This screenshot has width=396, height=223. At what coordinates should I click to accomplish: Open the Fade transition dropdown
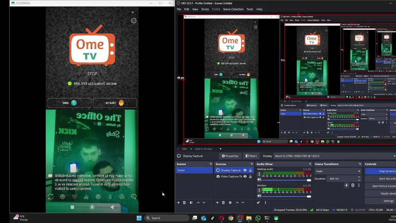coord(338,171)
